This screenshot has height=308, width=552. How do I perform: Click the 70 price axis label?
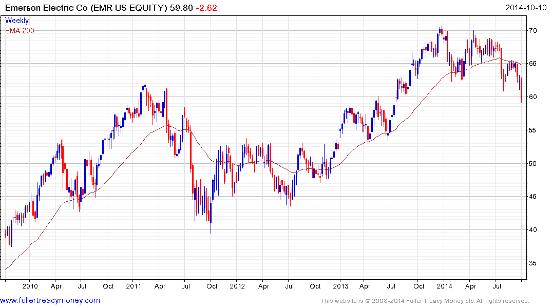[x=533, y=31]
